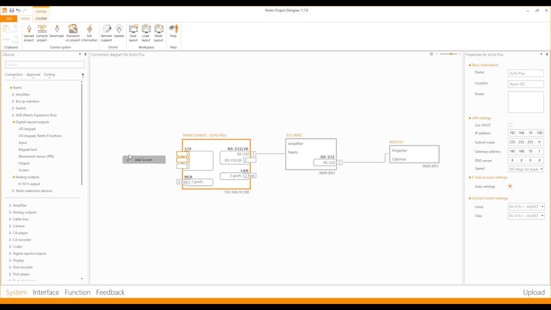Image resolution: width=551 pixels, height=310 pixels.
Task: Click the Reset Layout icon
Action: (158, 30)
